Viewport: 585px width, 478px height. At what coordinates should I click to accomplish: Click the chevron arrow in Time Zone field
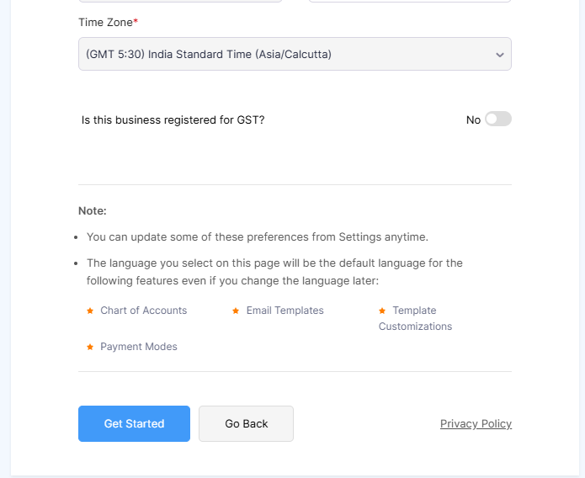(x=499, y=55)
